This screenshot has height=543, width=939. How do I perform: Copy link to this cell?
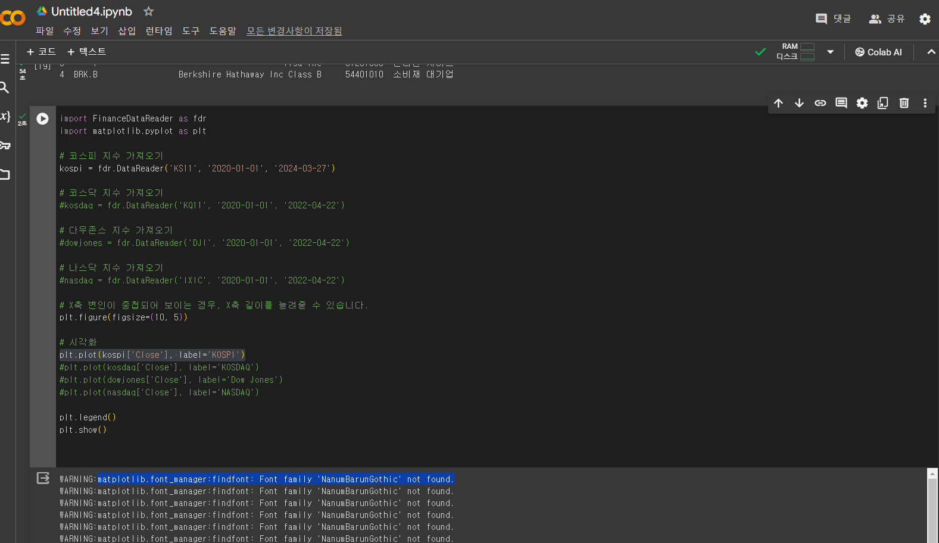(x=820, y=103)
